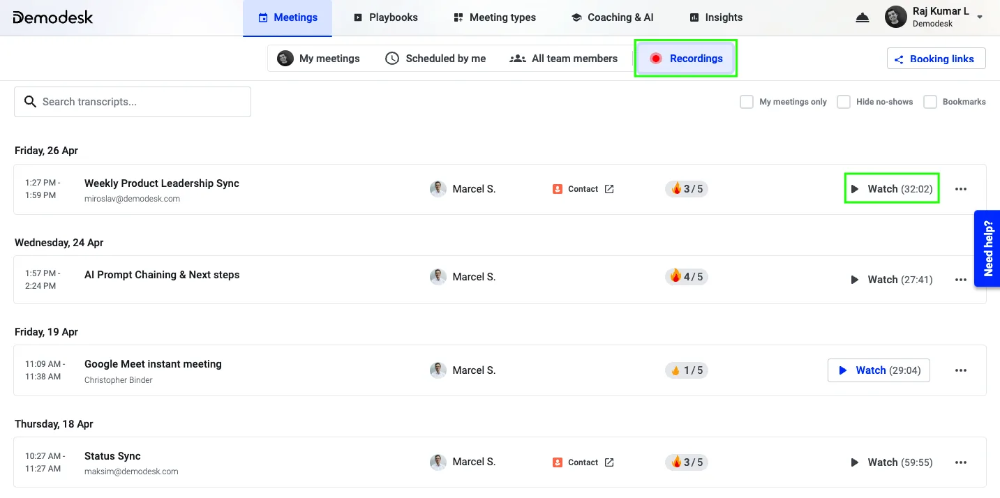Click external link icon in Weekly Product Leadership row
Viewport: 1000px width, 498px height.
pos(609,189)
